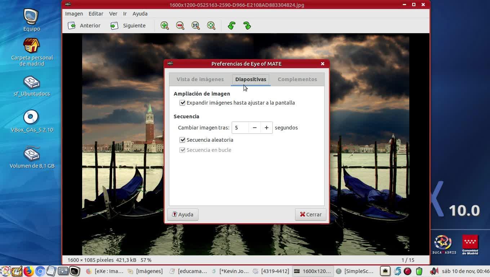490x277 pixels.
Task: Switch to the Complementos tab
Action: click(297, 79)
